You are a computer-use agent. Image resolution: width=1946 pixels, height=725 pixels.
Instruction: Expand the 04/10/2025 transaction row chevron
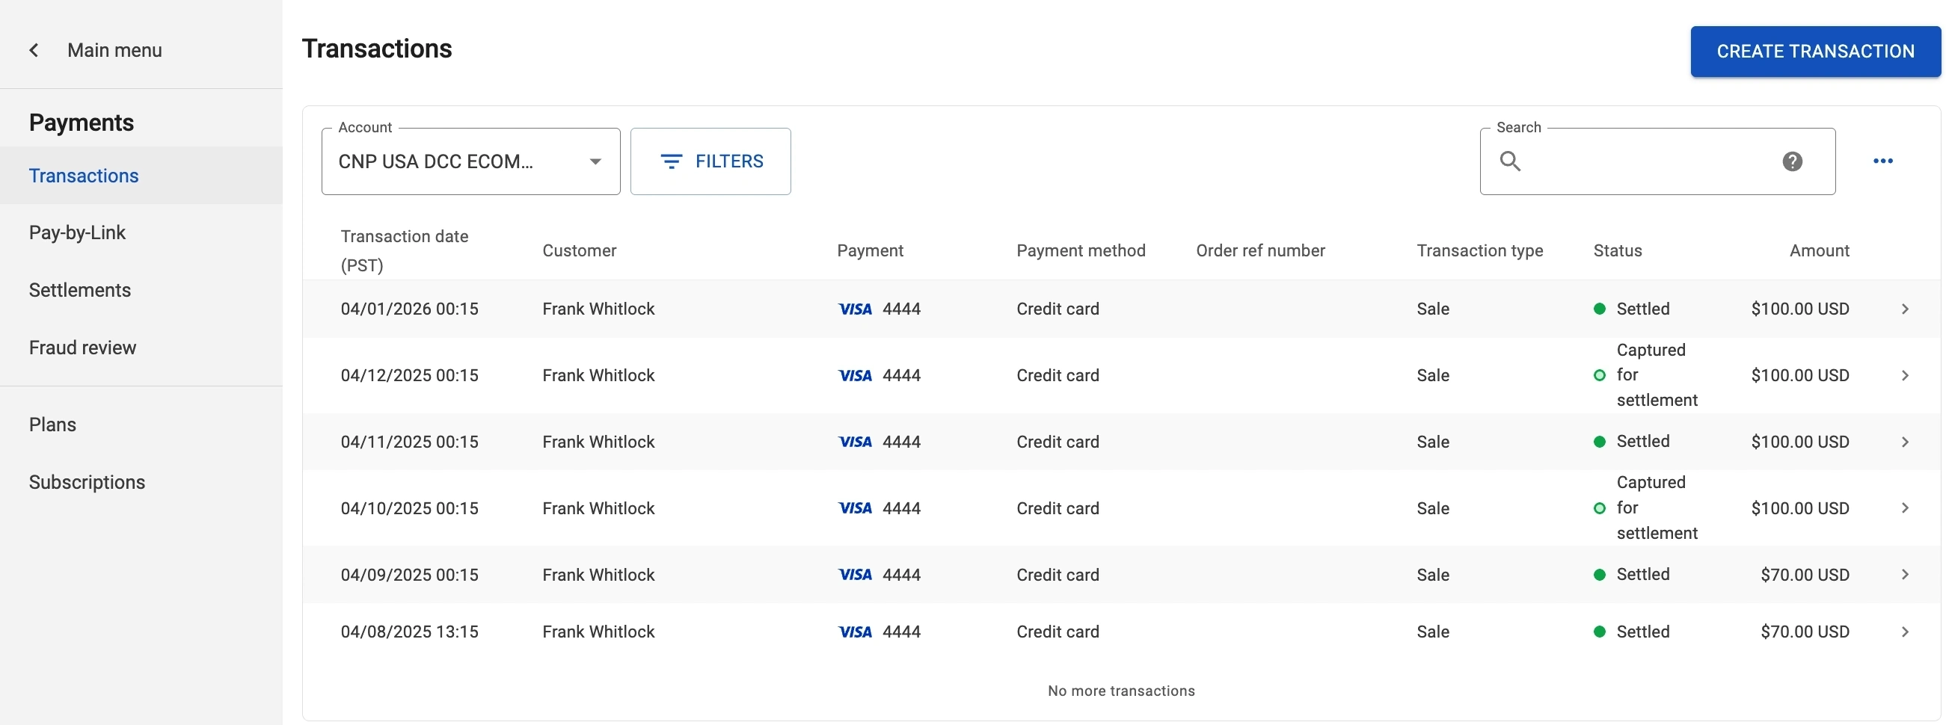click(1904, 508)
